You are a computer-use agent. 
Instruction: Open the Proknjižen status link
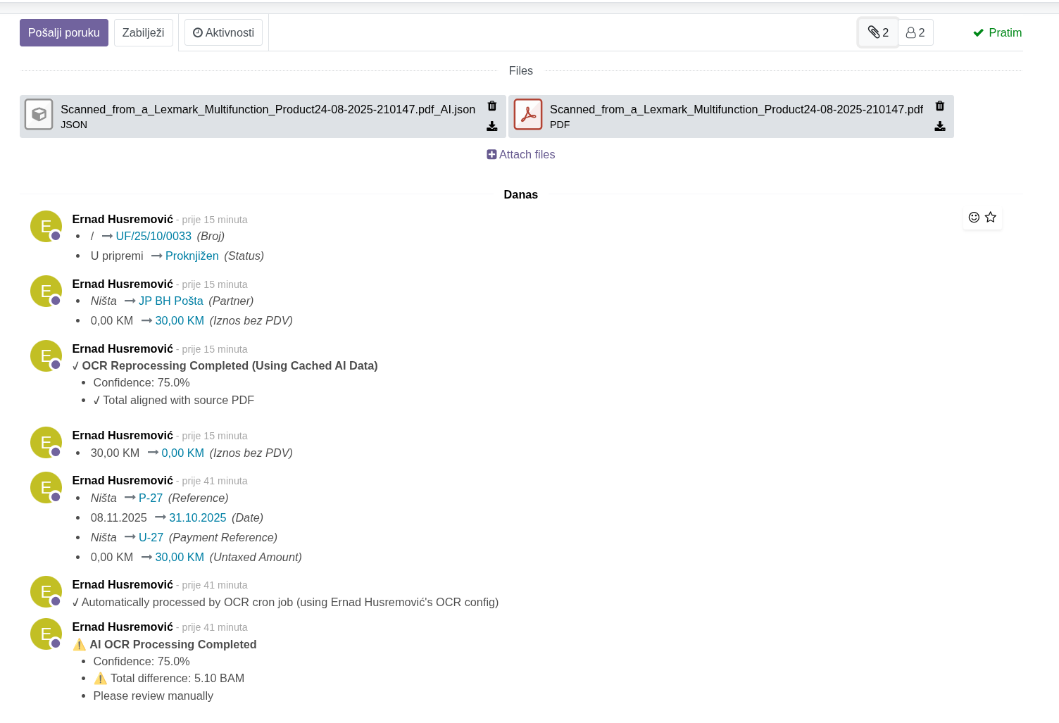[x=192, y=256]
